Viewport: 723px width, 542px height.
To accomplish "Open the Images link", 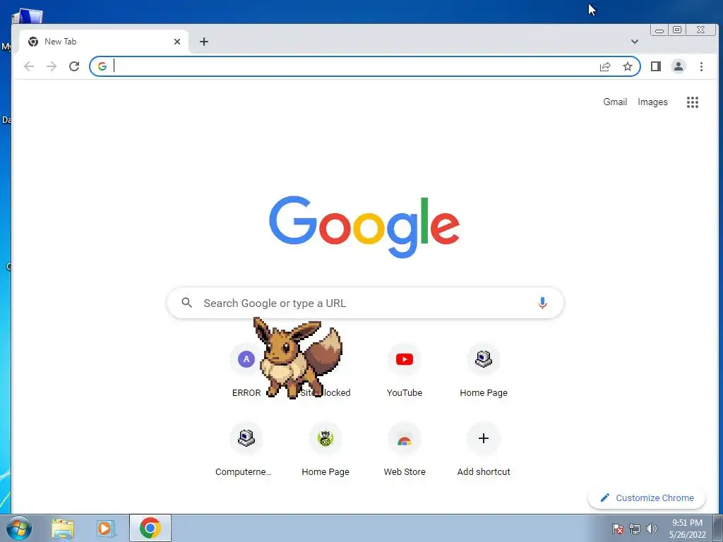I will coord(652,102).
